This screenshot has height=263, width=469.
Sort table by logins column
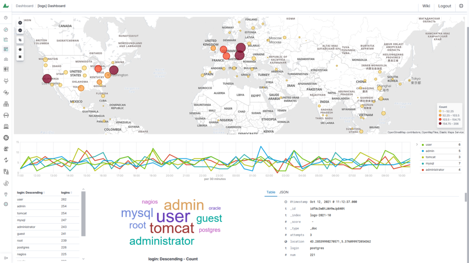67,193
